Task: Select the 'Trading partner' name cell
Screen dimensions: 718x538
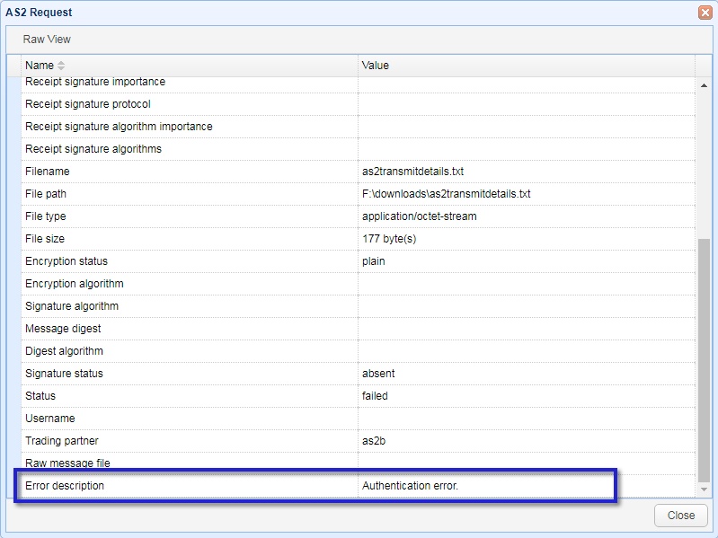Action: pos(190,441)
